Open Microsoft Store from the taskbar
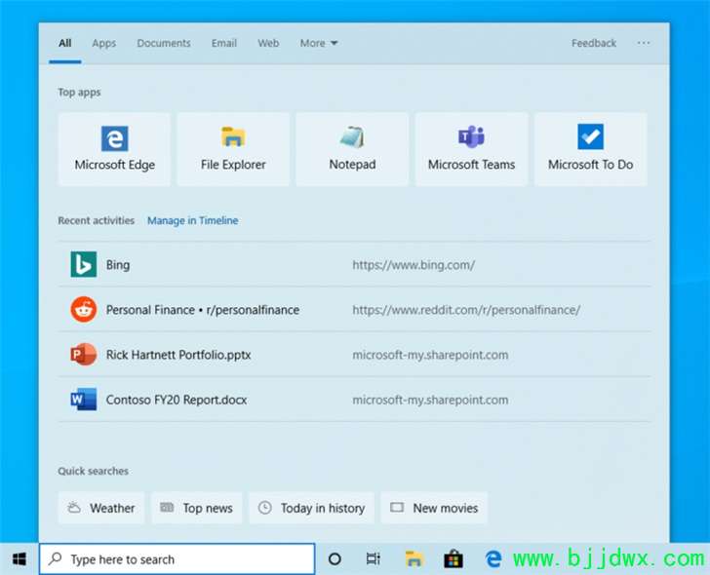This screenshot has width=710, height=575. pyautogui.click(x=454, y=559)
